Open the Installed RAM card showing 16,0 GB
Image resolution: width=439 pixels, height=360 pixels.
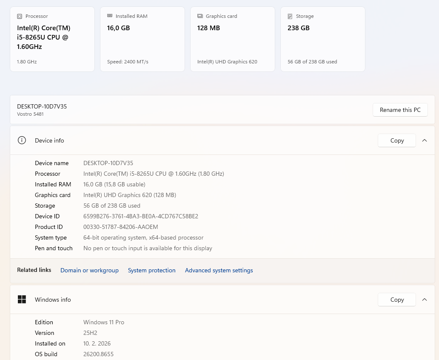(x=143, y=39)
